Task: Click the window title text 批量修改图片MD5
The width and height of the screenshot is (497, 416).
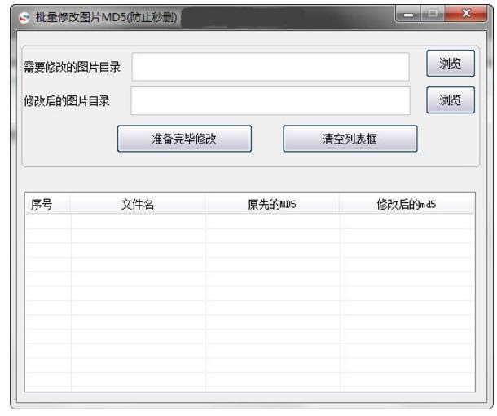Action: [107, 17]
